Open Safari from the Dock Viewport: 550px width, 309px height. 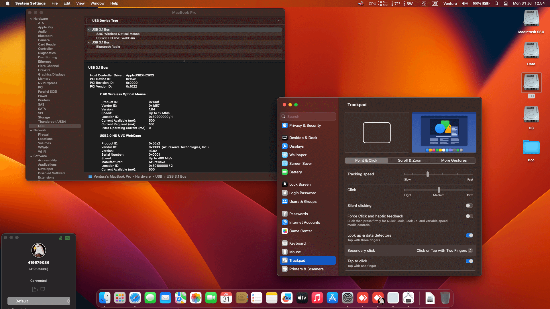(135, 298)
